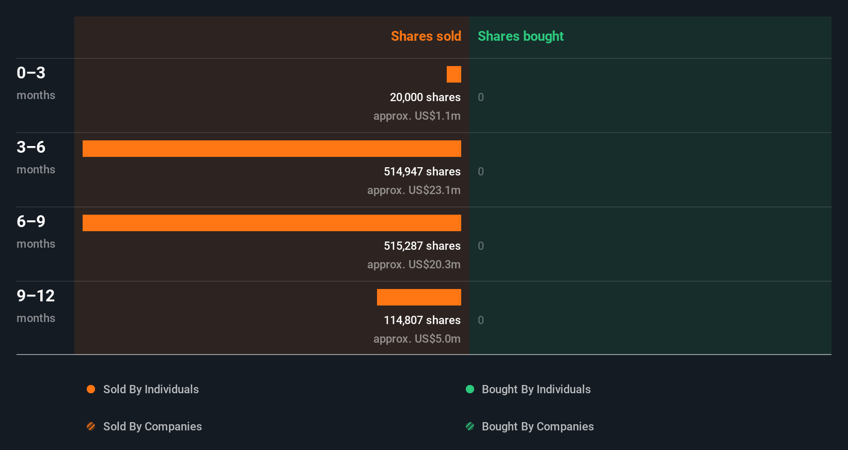Click the bought 0 in 0–3 months row
Viewport: 848px width, 450px height.
point(481,97)
